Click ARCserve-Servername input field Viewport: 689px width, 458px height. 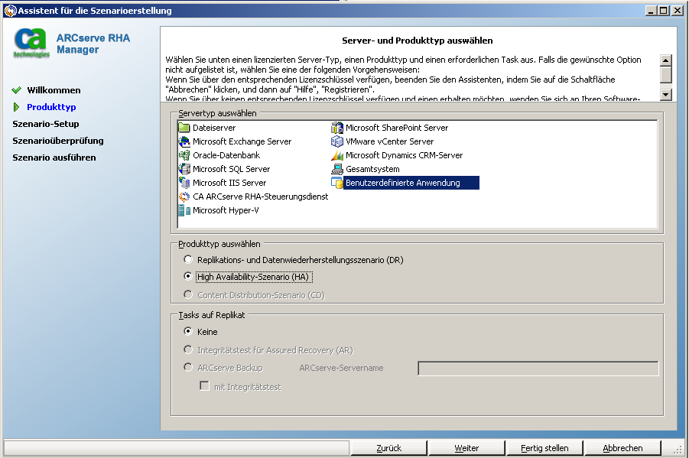coord(538,369)
